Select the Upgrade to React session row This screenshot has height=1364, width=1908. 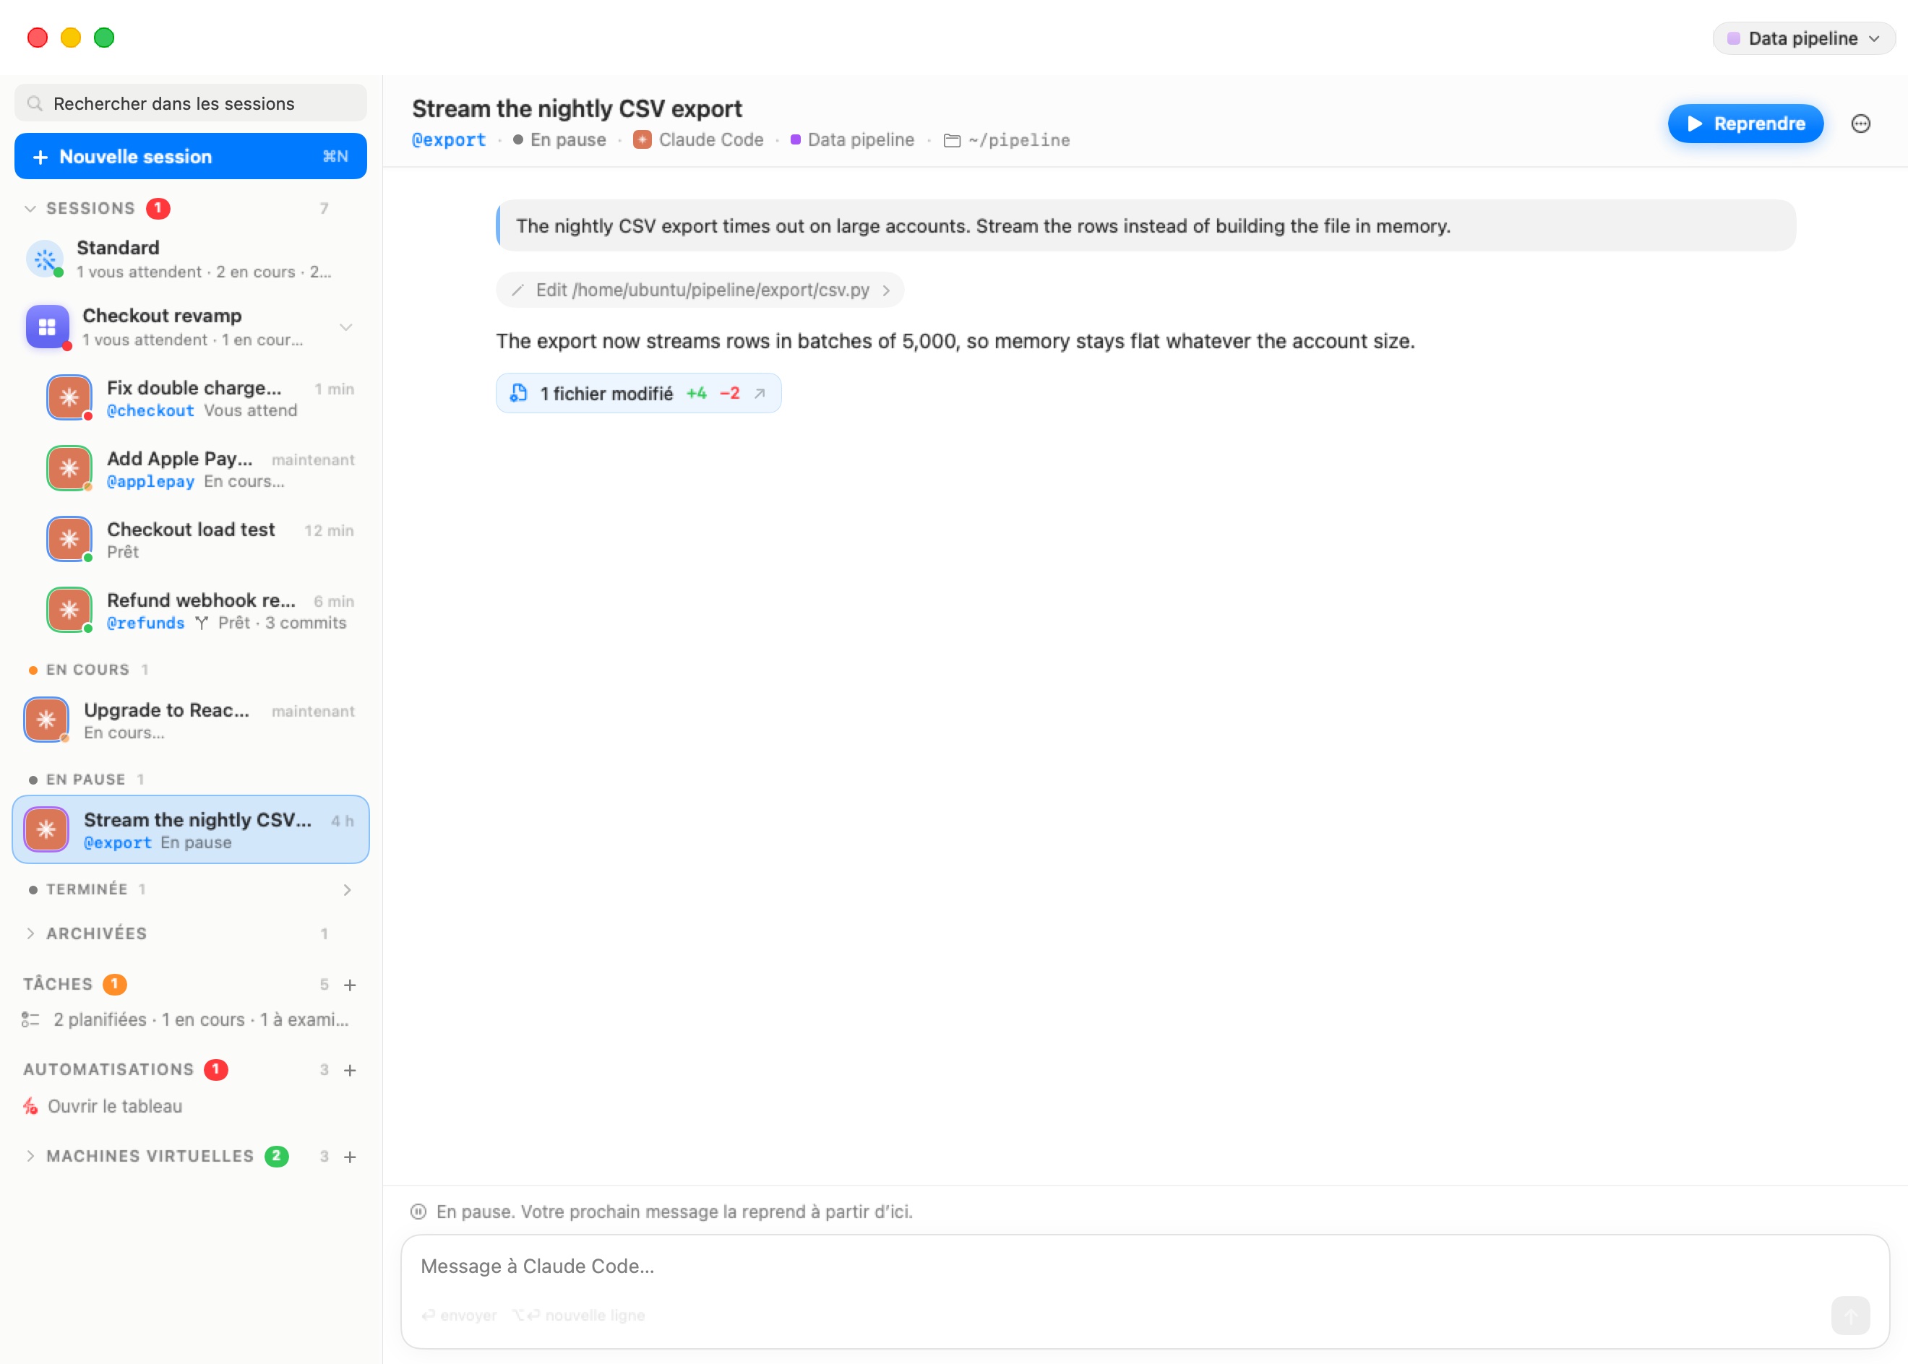click(x=191, y=720)
